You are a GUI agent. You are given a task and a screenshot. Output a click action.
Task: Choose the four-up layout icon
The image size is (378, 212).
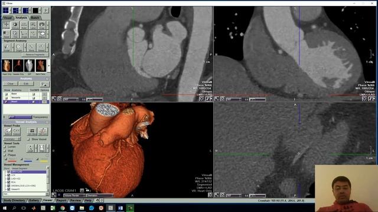coord(6,11)
